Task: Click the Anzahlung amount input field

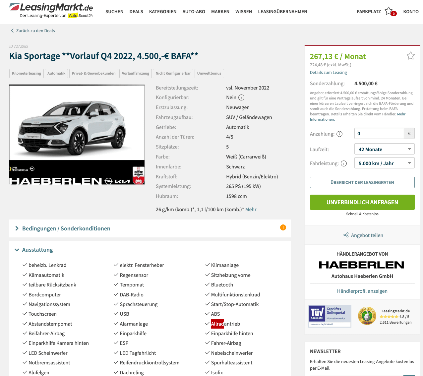Action: pos(379,134)
